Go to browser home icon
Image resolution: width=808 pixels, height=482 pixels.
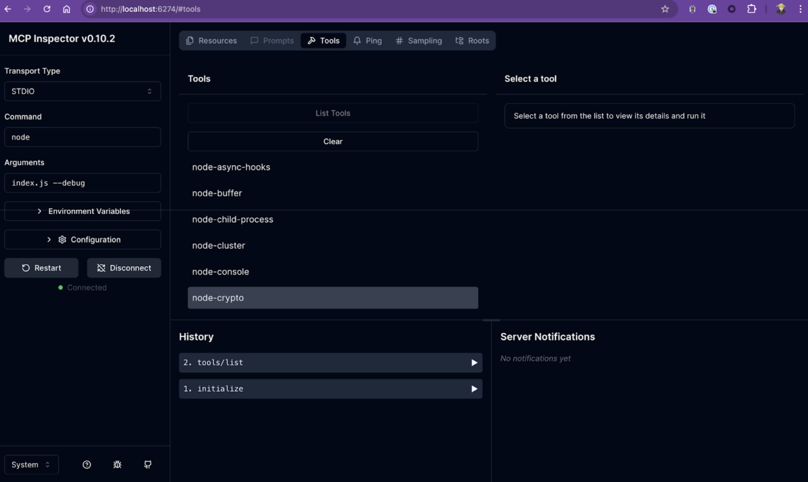click(x=66, y=9)
